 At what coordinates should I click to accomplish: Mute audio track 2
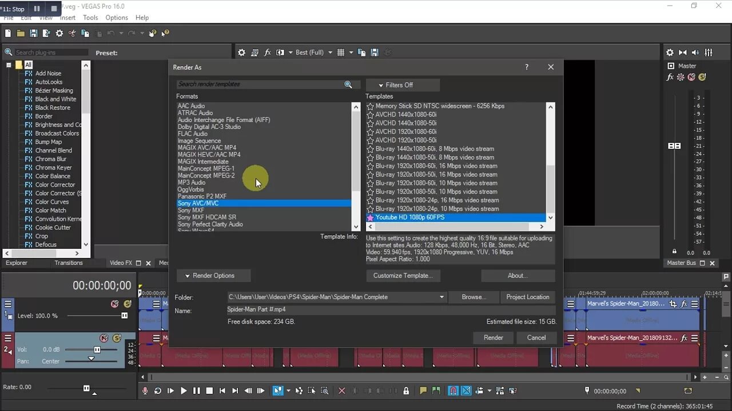(104, 338)
